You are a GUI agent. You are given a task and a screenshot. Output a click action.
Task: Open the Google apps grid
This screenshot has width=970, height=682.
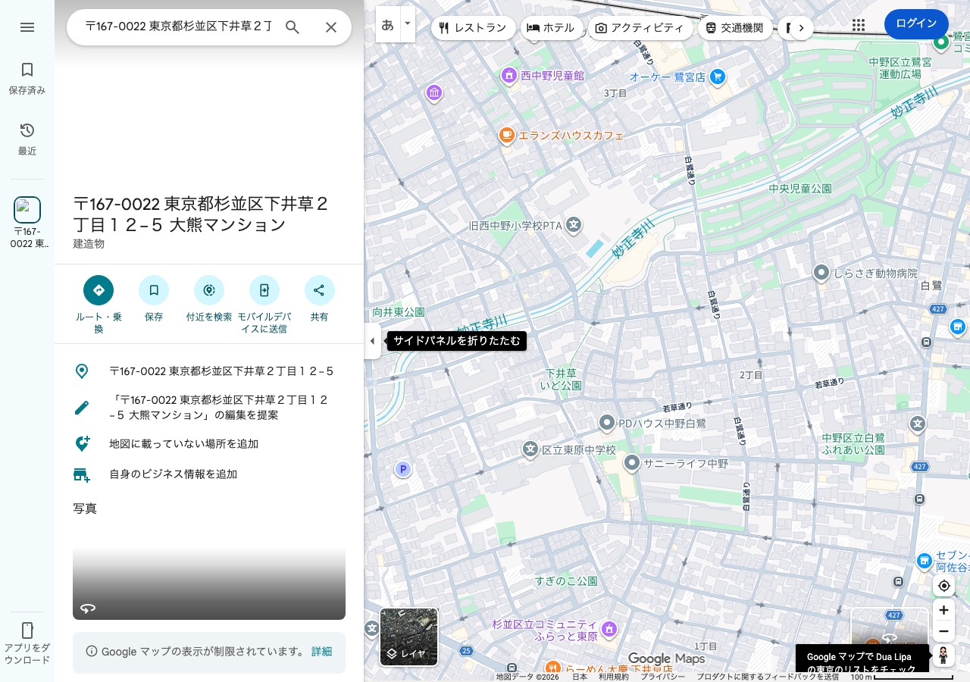click(x=859, y=25)
